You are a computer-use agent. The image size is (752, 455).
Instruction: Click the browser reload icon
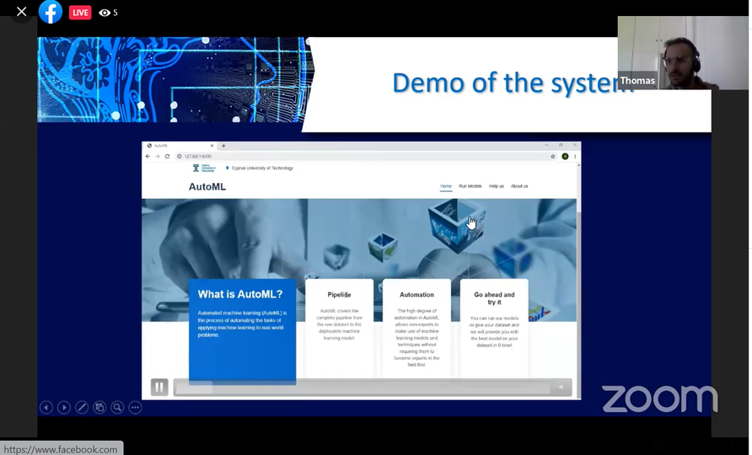pos(167,157)
